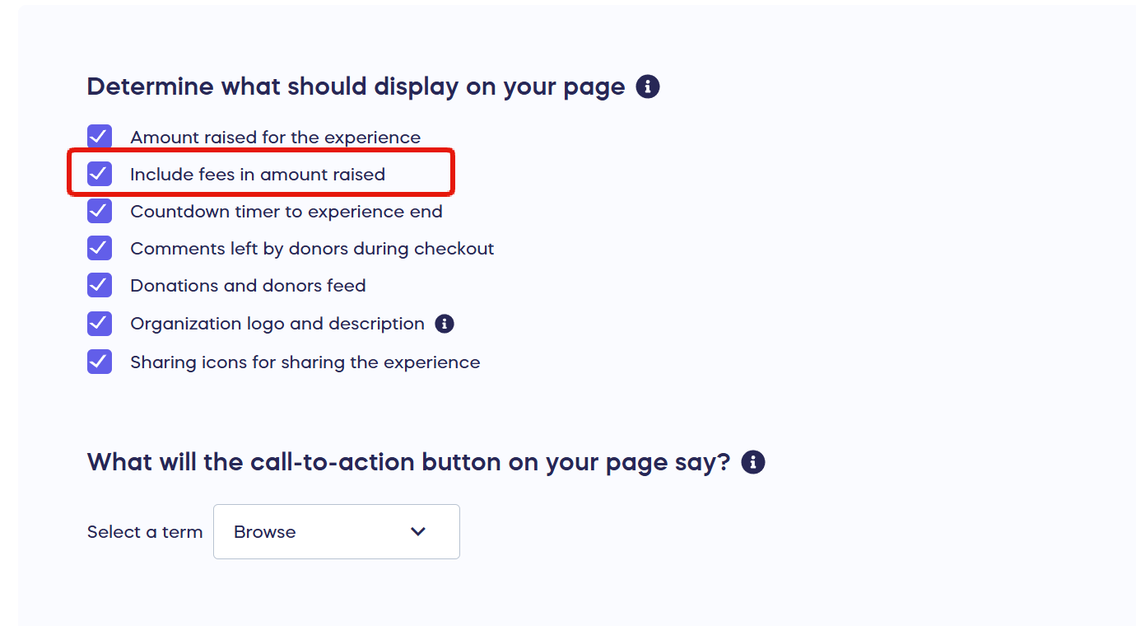Click info icon beside 'Determine what should display' heading

click(648, 86)
